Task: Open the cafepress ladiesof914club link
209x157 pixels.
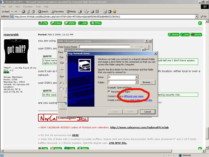Action: click(139, 127)
